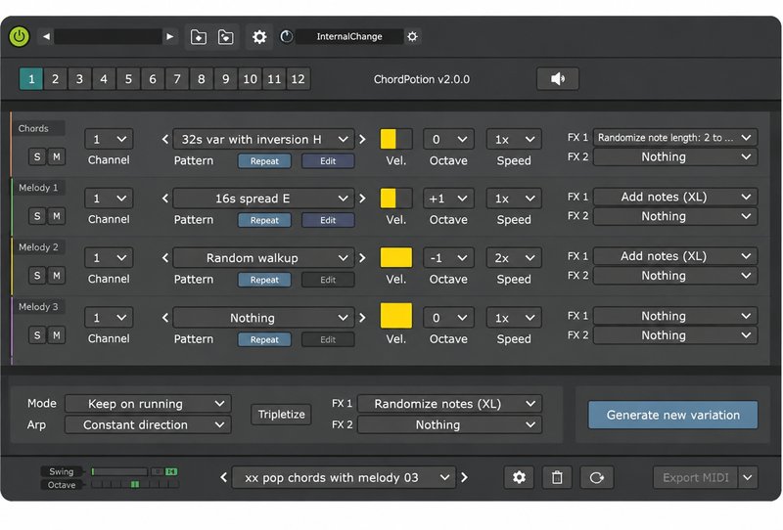Screen dimensions: 783x530
Task: Open the bottom preset settings gear
Action: tap(519, 477)
